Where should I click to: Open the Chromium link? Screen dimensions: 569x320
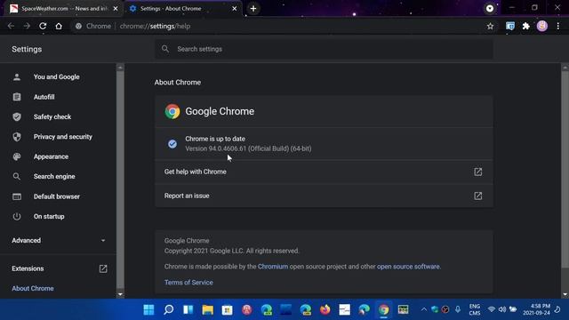click(x=273, y=267)
